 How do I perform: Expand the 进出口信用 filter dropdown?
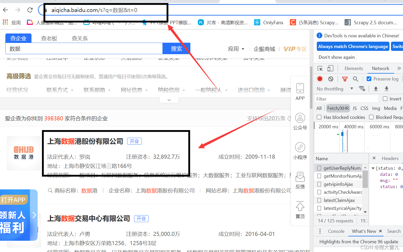(x=254, y=90)
